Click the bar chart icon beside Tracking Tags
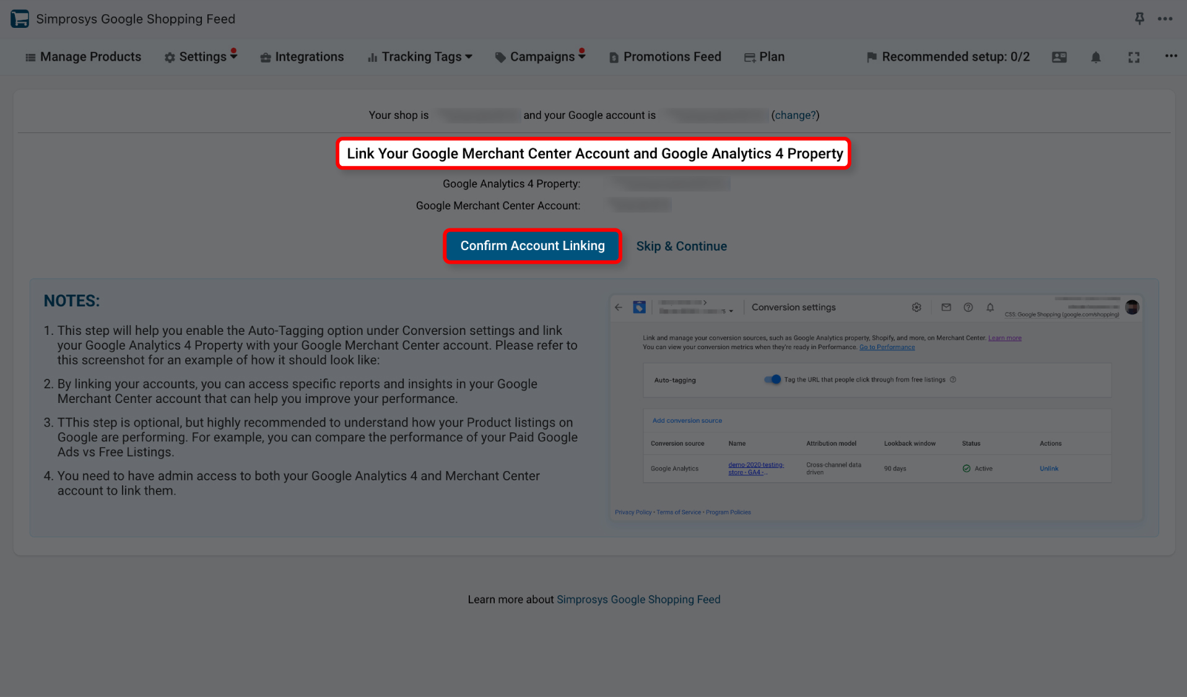Image resolution: width=1187 pixels, height=697 pixels. (372, 58)
